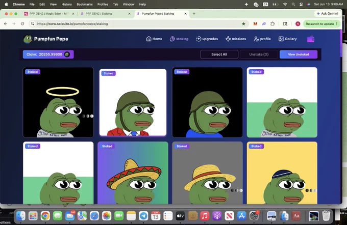The image size is (347, 225).
Task: Go back in Chrome
Action: click(6, 23)
